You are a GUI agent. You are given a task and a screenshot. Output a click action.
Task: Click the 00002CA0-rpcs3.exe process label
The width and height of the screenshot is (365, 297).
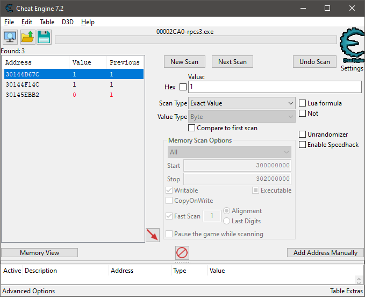tap(185, 32)
